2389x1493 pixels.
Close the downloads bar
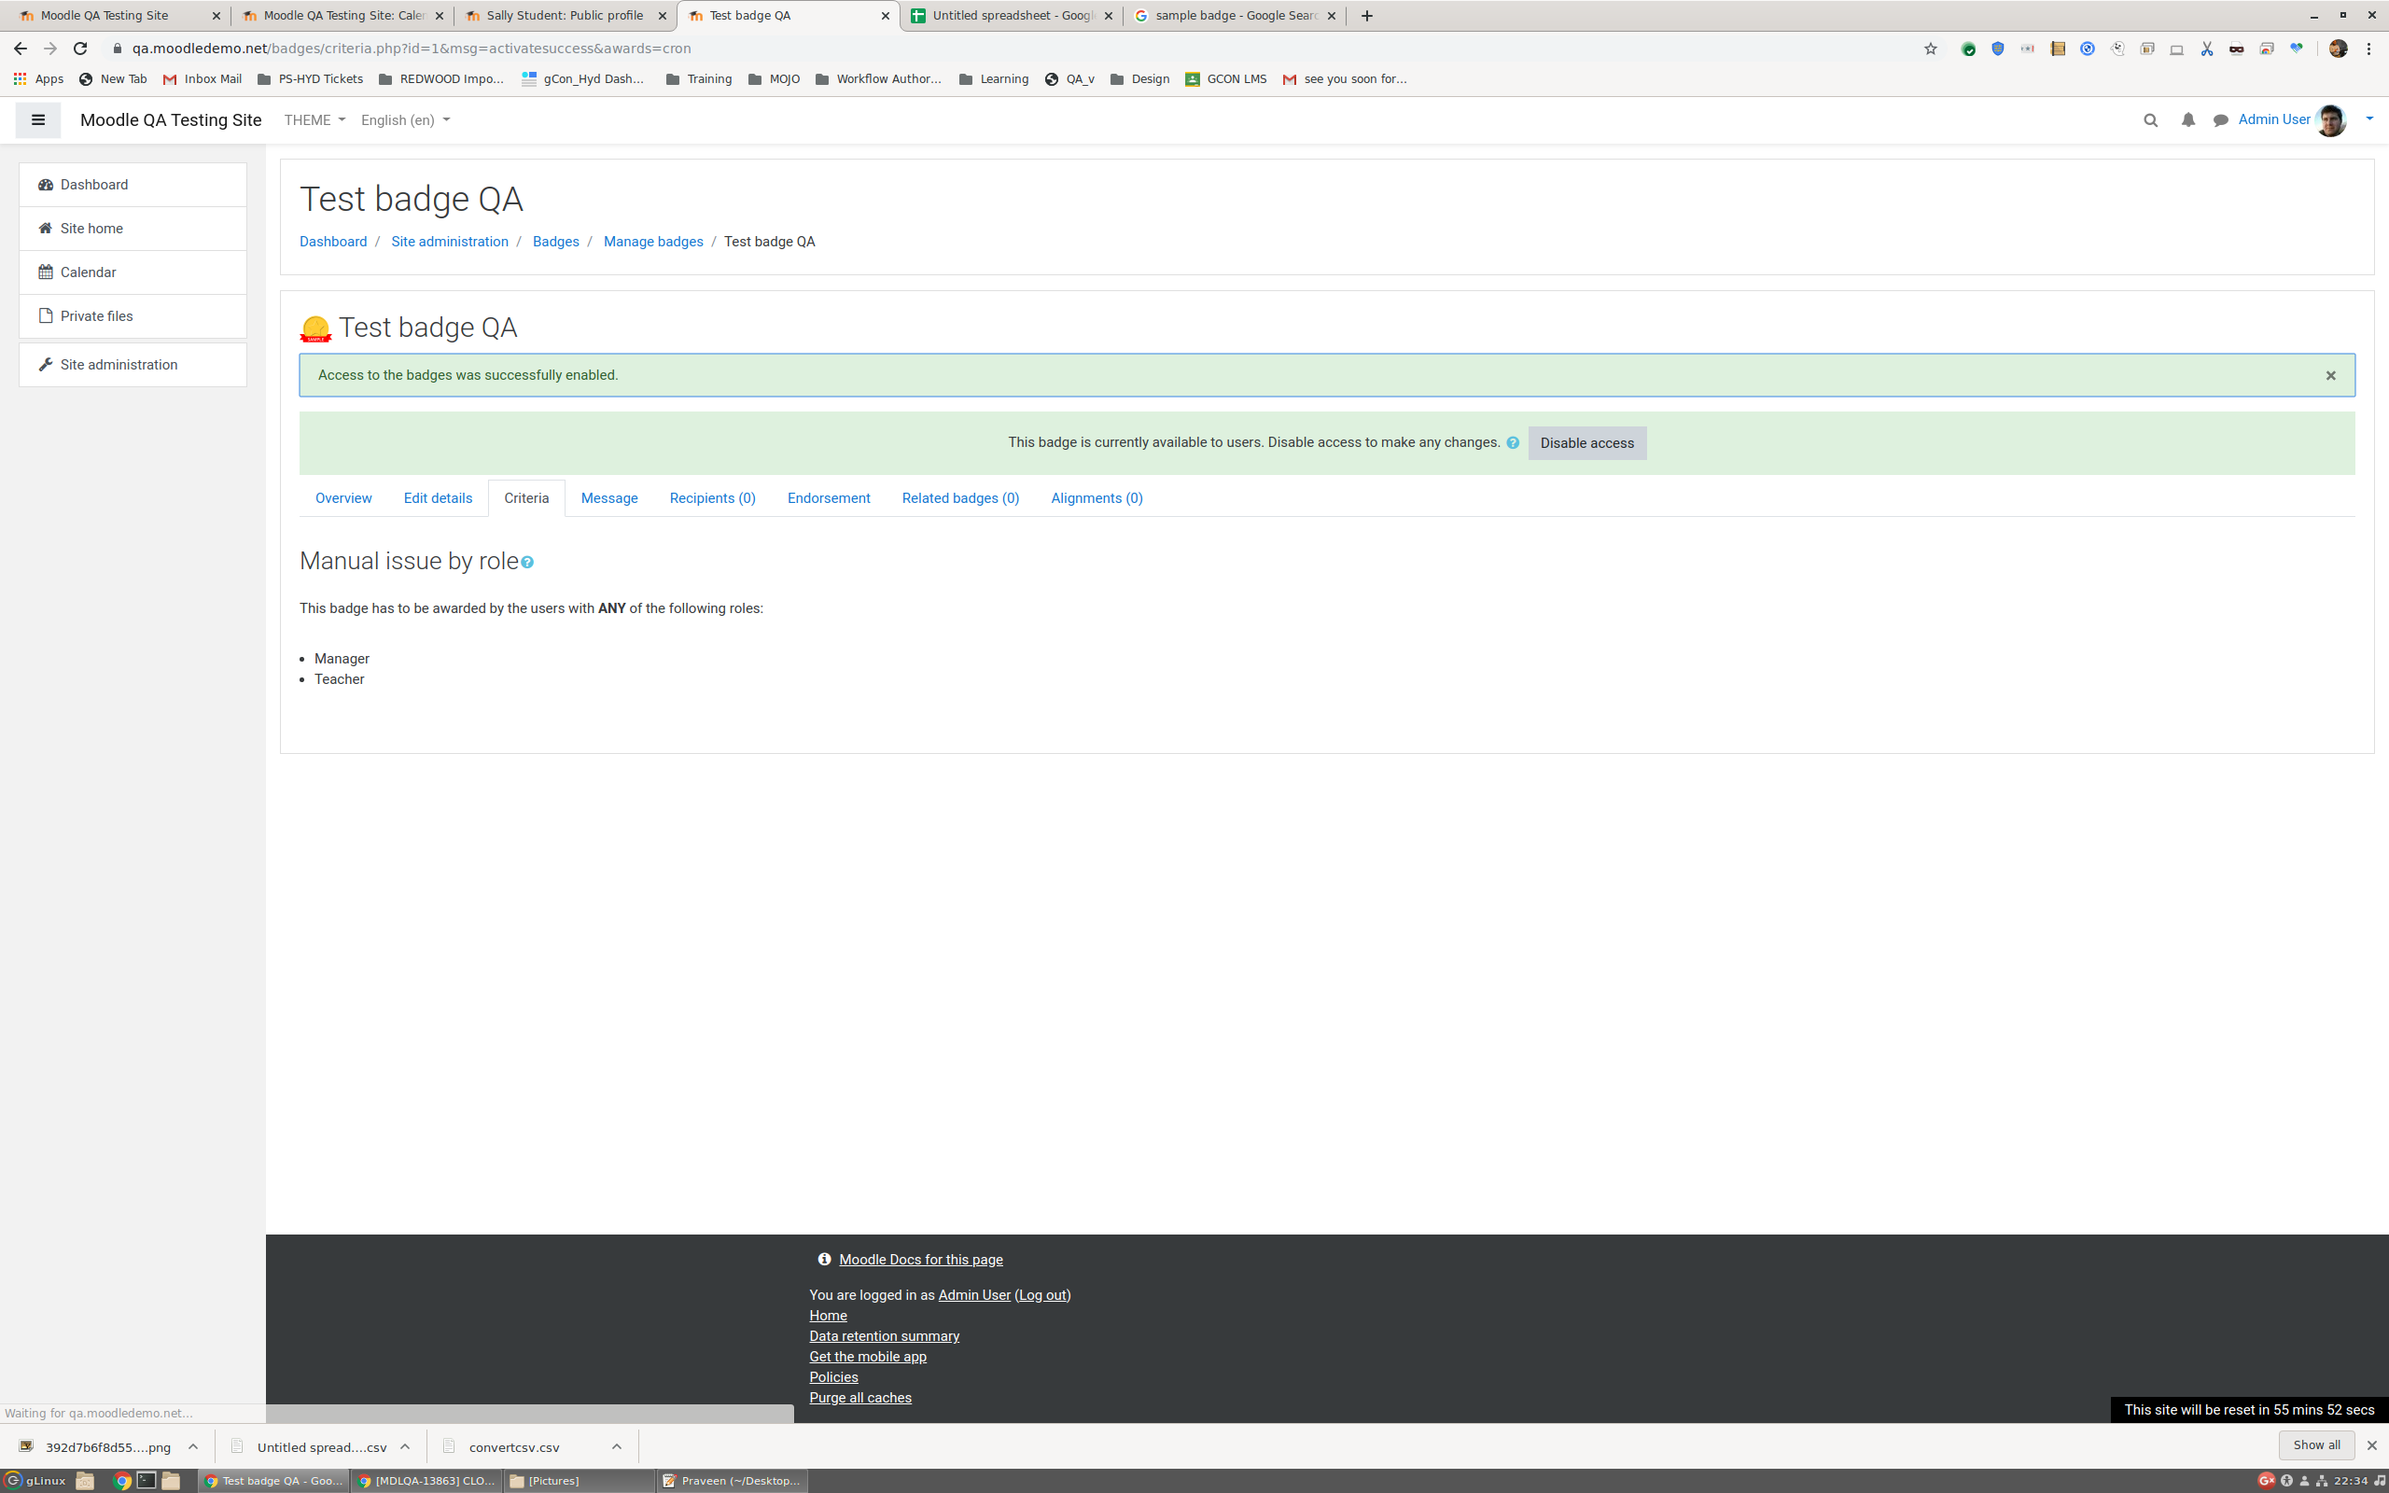pos(2371,1445)
